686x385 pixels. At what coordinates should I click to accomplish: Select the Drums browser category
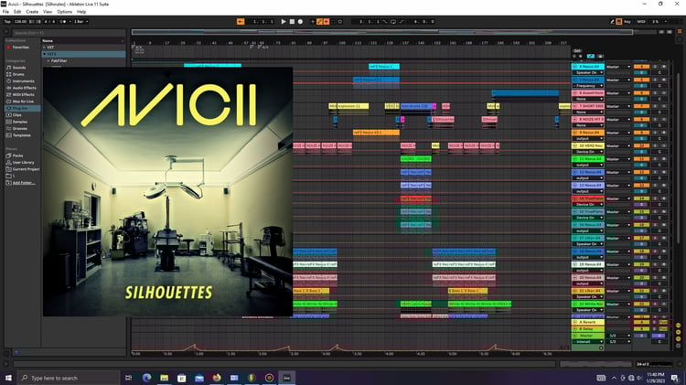(18, 74)
